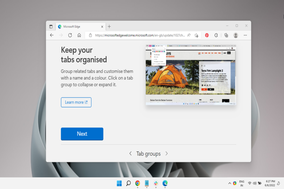Open the Extensions puzzle icon
Viewport: 284px width, 189px height.
click(216, 35)
